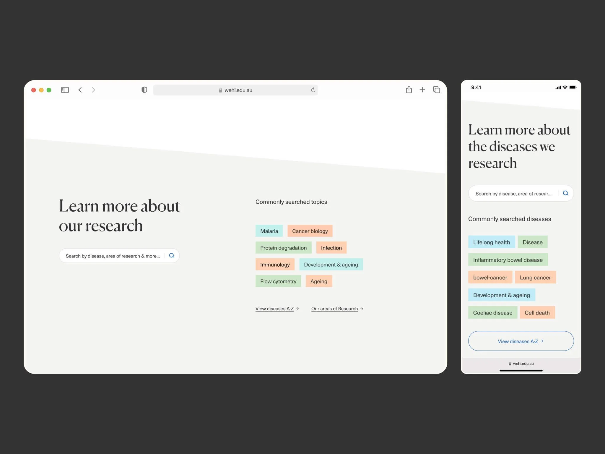Focus the desktop research search field
The width and height of the screenshot is (605, 454).
(x=112, y=256)
